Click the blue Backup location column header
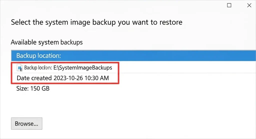 click(x=133, y=56)
